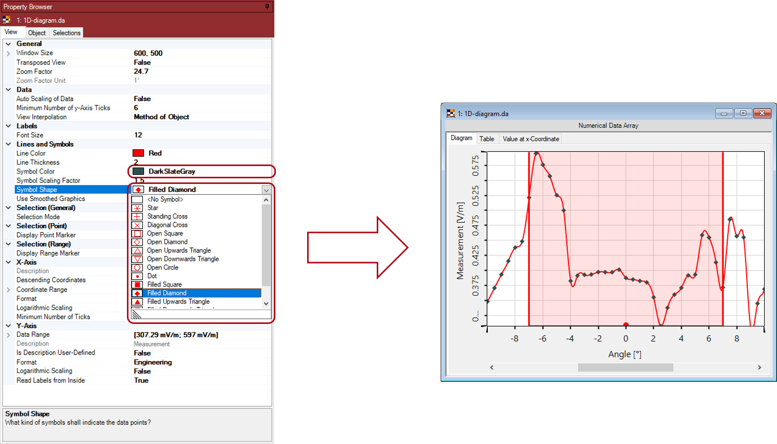Click diagram scrollbar left arrow

[492, 367]
